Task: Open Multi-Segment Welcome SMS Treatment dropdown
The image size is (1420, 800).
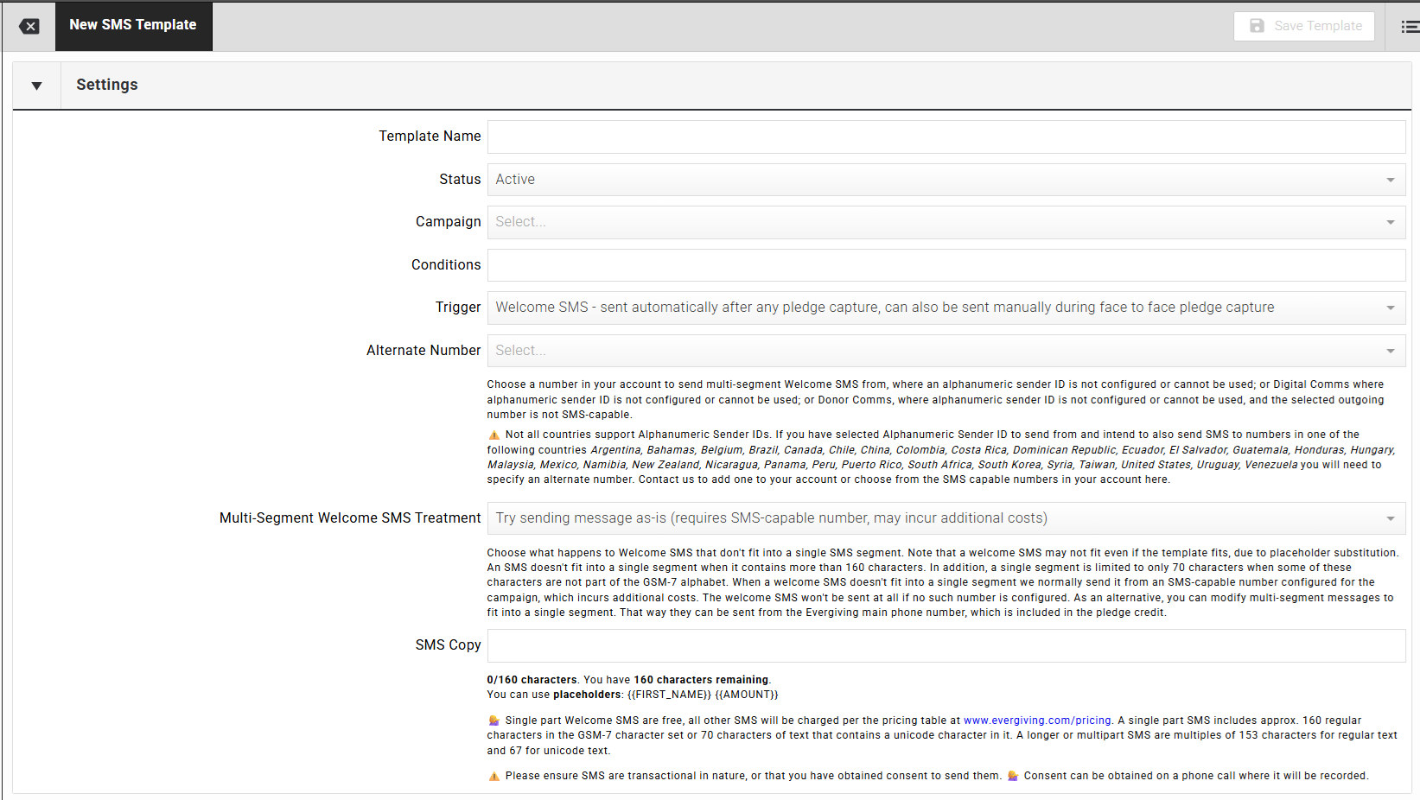Action: (x=946, y=518)
